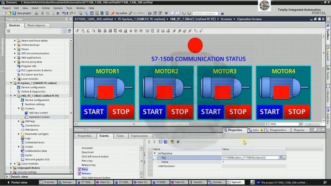Expand the Parameter set types folder

19,134
